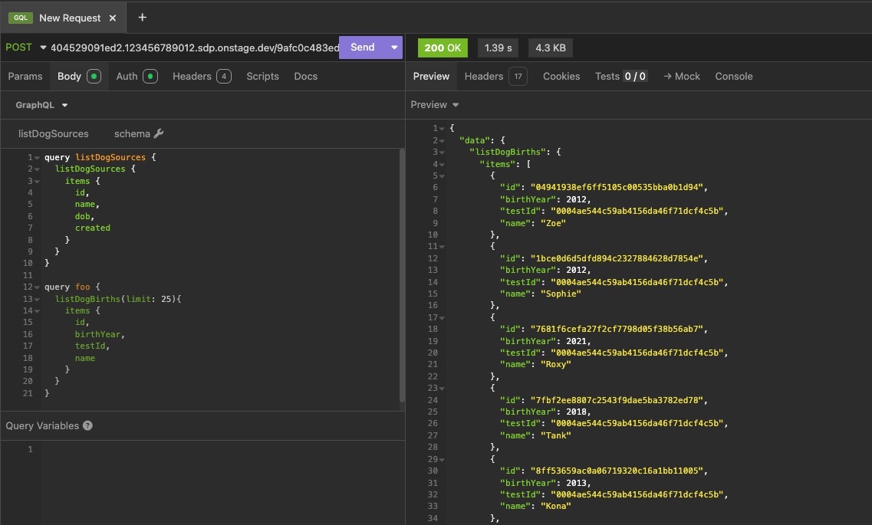Collapse the Roxy item object at line 17
Viewport: 872px width, 525px height.
coord(442,318)
